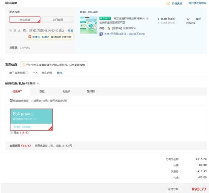Switch to the 礼品卡 tab
The image size is (209, 193).
(66, 92)
